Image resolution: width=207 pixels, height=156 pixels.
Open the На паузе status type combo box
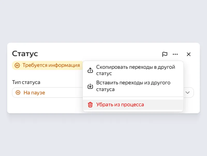click(103, 93)
